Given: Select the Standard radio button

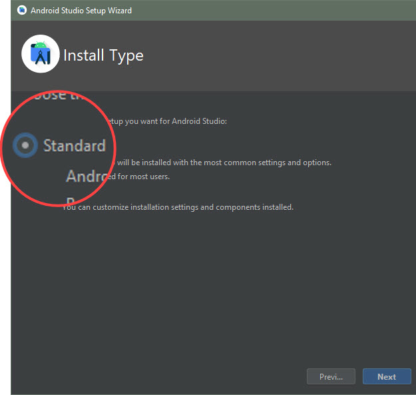Looking at the screenshot, I should click(25, 145).
